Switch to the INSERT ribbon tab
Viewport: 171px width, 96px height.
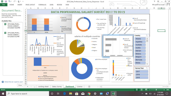point(20,5)
